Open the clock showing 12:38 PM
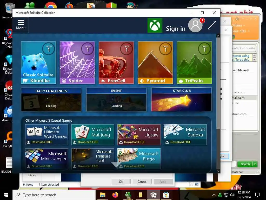The image size is (266, 200). tap(244, 195)
